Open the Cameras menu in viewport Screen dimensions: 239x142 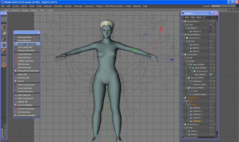pyautogui.click(x=15, y=10)
